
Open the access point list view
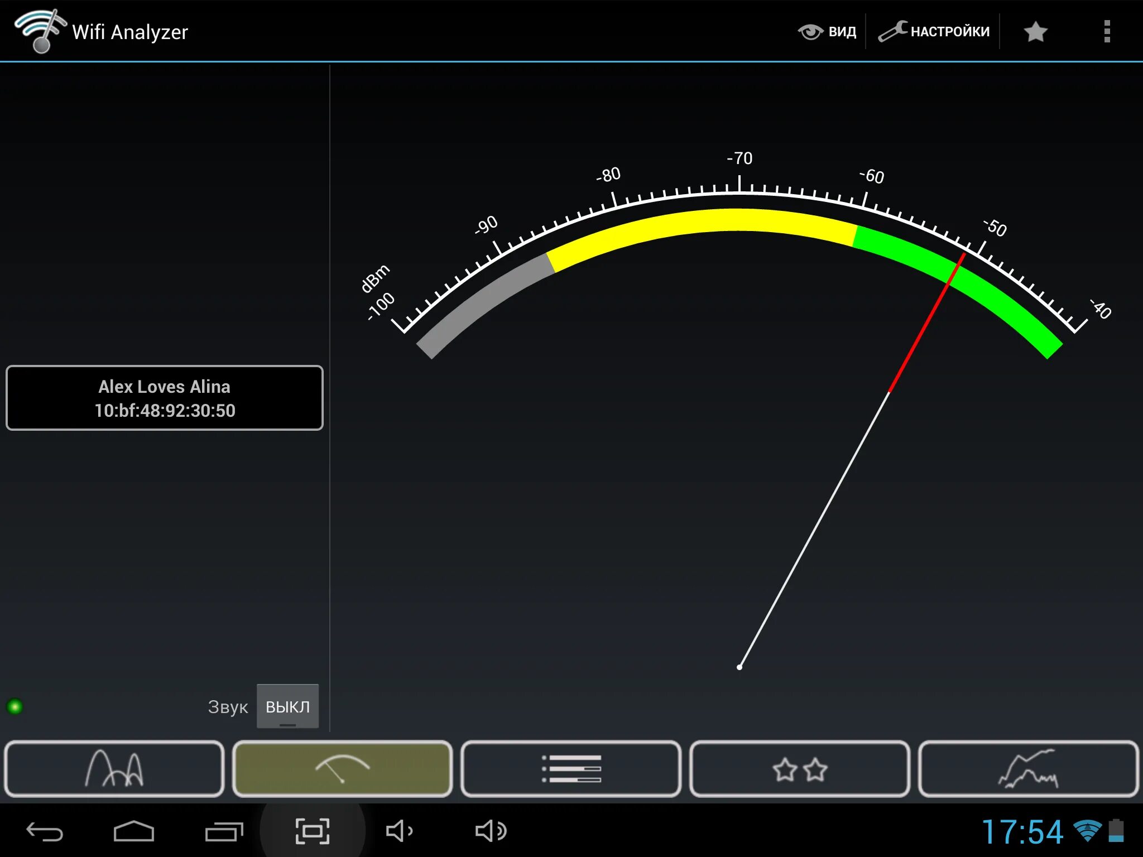(571, 769)
